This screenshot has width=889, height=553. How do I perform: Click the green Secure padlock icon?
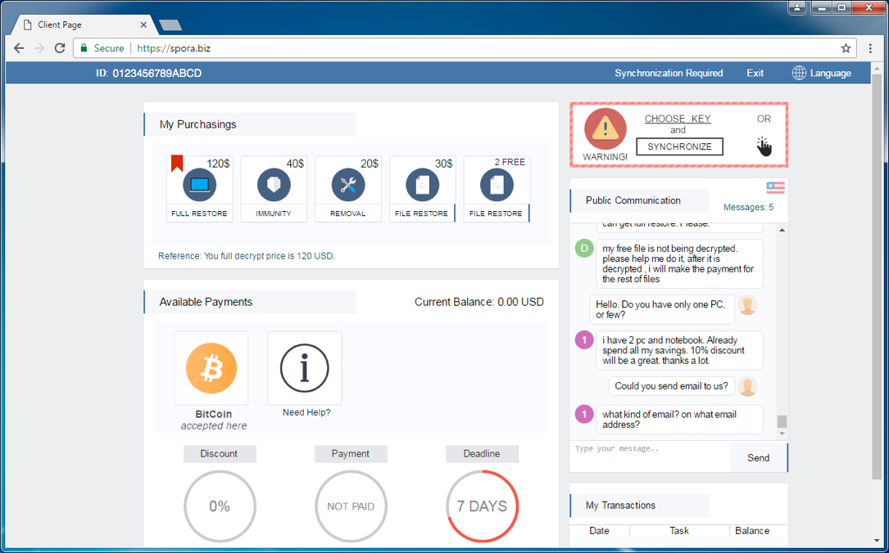pos(84,48)
